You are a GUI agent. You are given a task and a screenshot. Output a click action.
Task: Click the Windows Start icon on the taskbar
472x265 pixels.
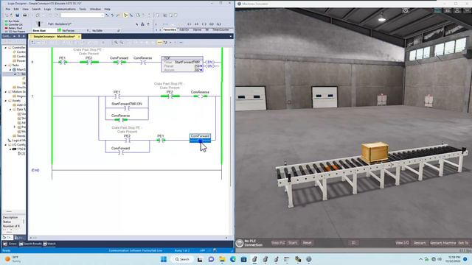pyautogui.click(x=164, y=259)
